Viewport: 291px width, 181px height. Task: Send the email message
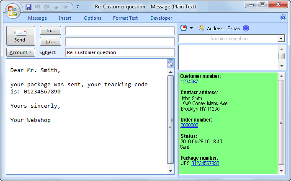(x=21, y=36)
